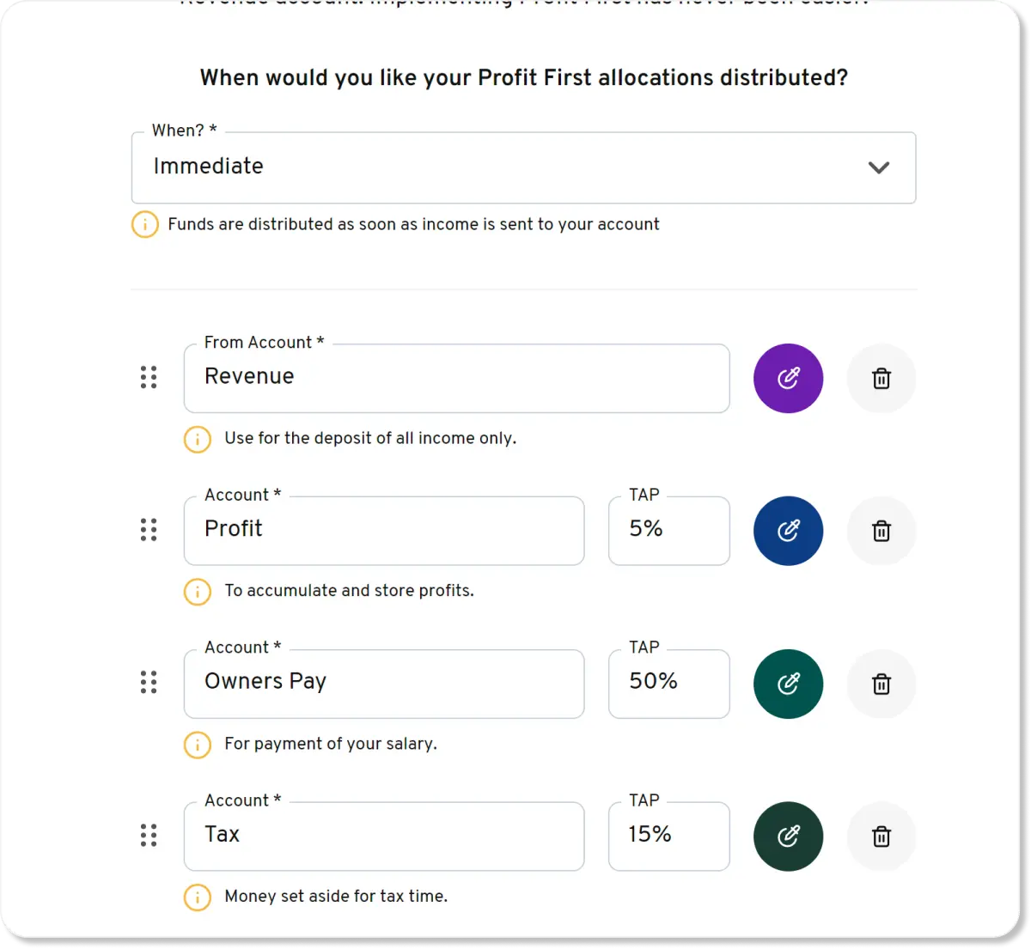Image resolution: width=1031 pixels, height=949 pixels.
Task: Open the color picker for the Profit account
Action: (788, 531)
